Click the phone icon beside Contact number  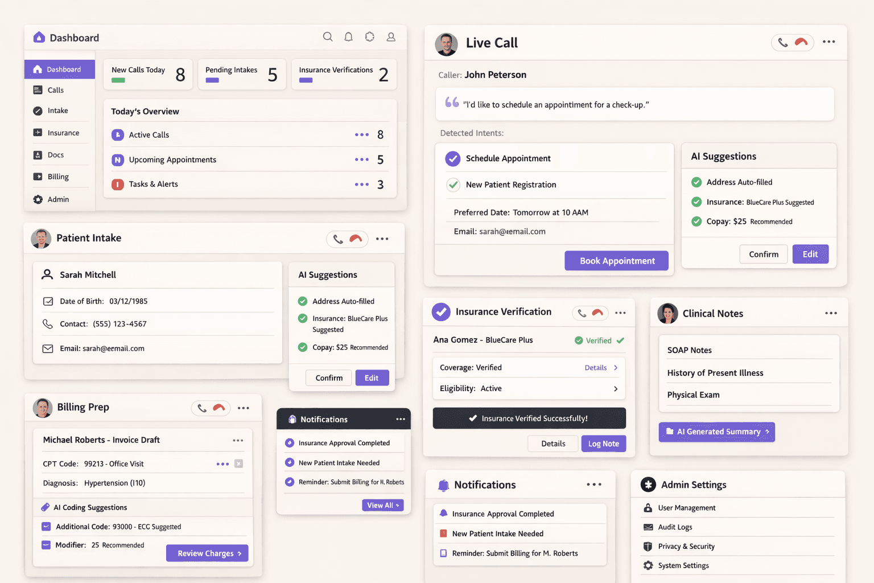(48, 324)
